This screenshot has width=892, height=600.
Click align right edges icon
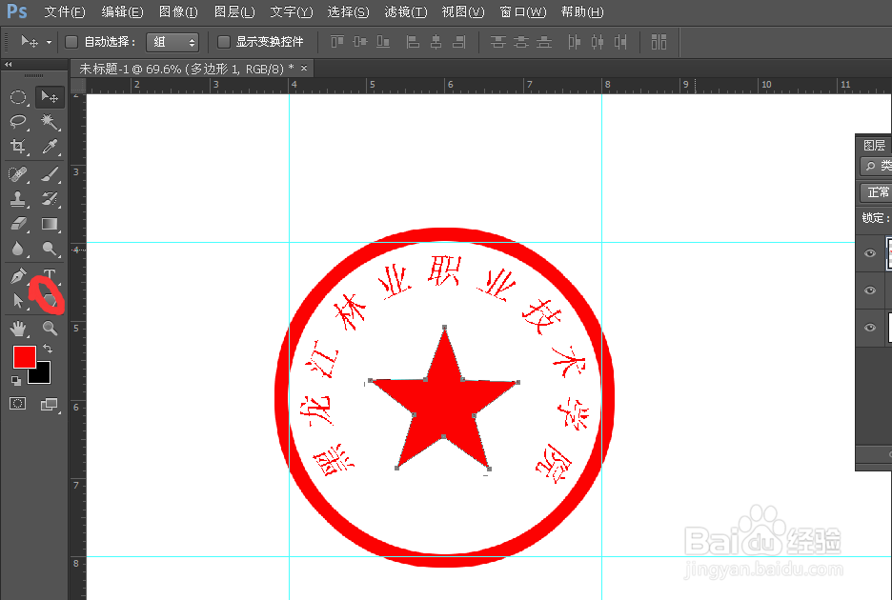458,42
